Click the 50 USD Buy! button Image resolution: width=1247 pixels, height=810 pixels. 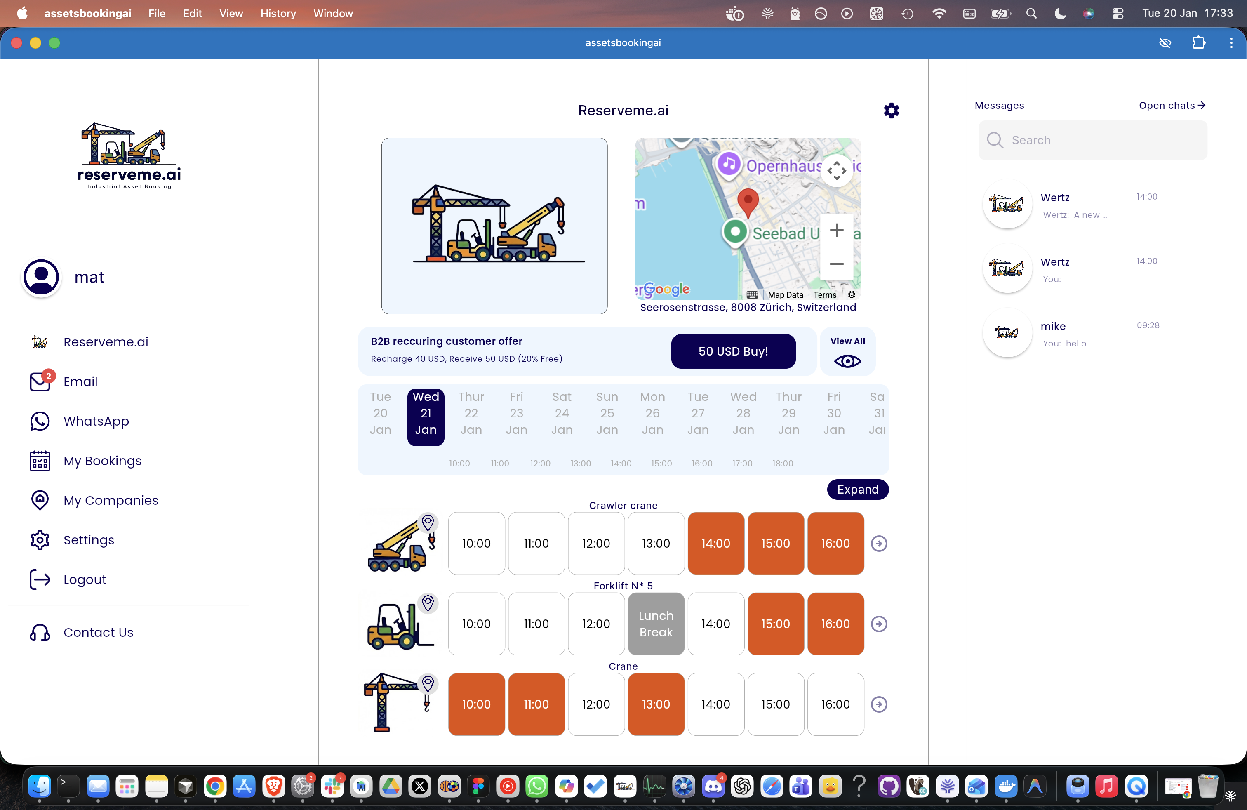pos(733,351)
